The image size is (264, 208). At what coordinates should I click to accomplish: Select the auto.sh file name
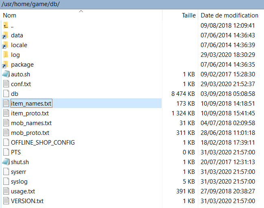21,74
